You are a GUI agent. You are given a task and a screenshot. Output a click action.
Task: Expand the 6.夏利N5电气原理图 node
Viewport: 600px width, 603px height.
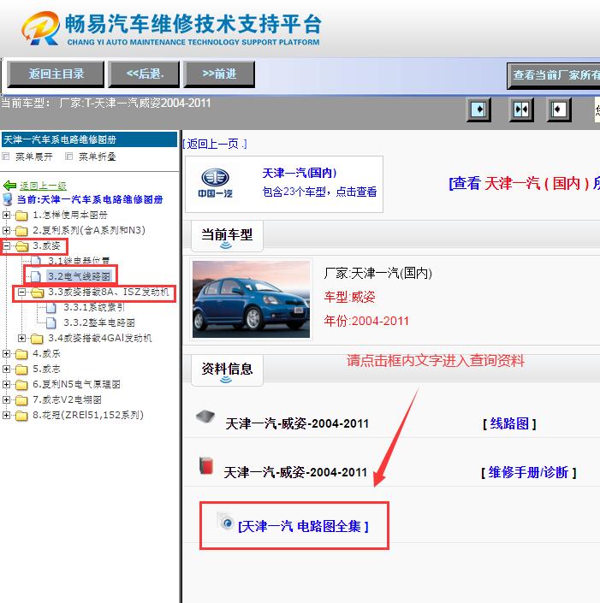(x=6, y=384)
